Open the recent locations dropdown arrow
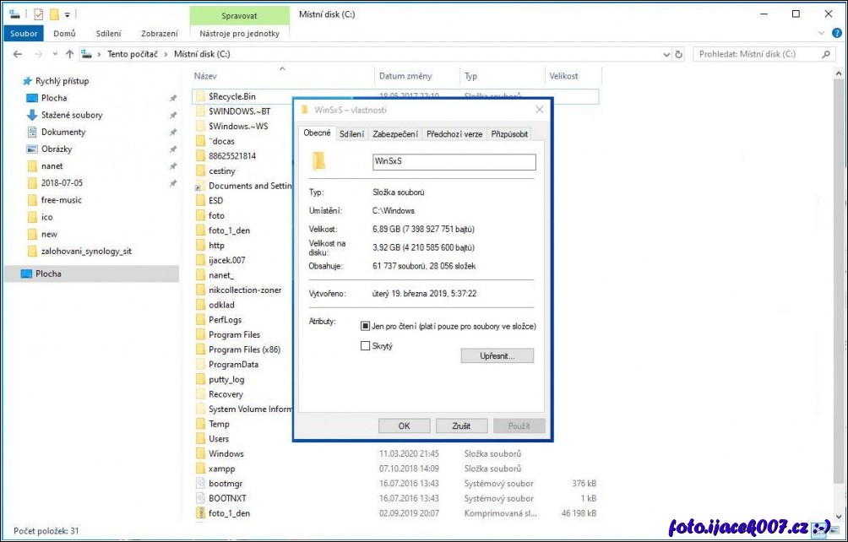848x542 pixels. (54, 54)
